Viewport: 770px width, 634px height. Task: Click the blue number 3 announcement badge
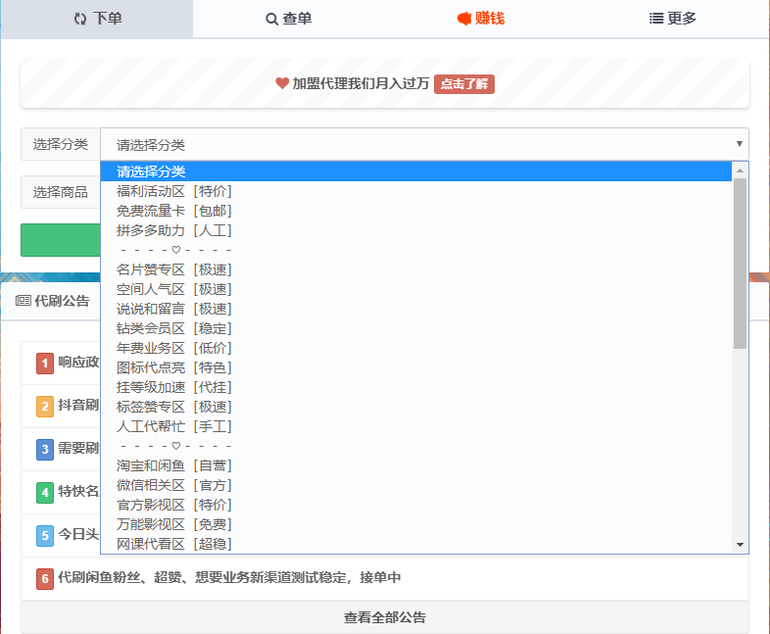coord(45,449)
